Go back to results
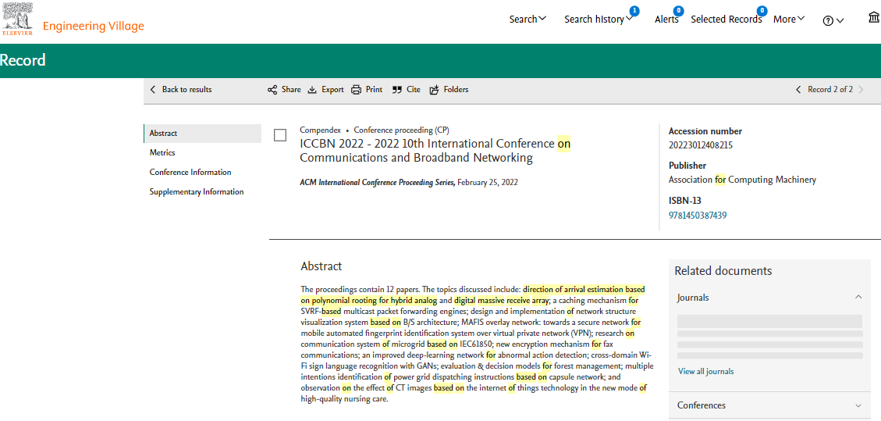 (x=181, y=89)
